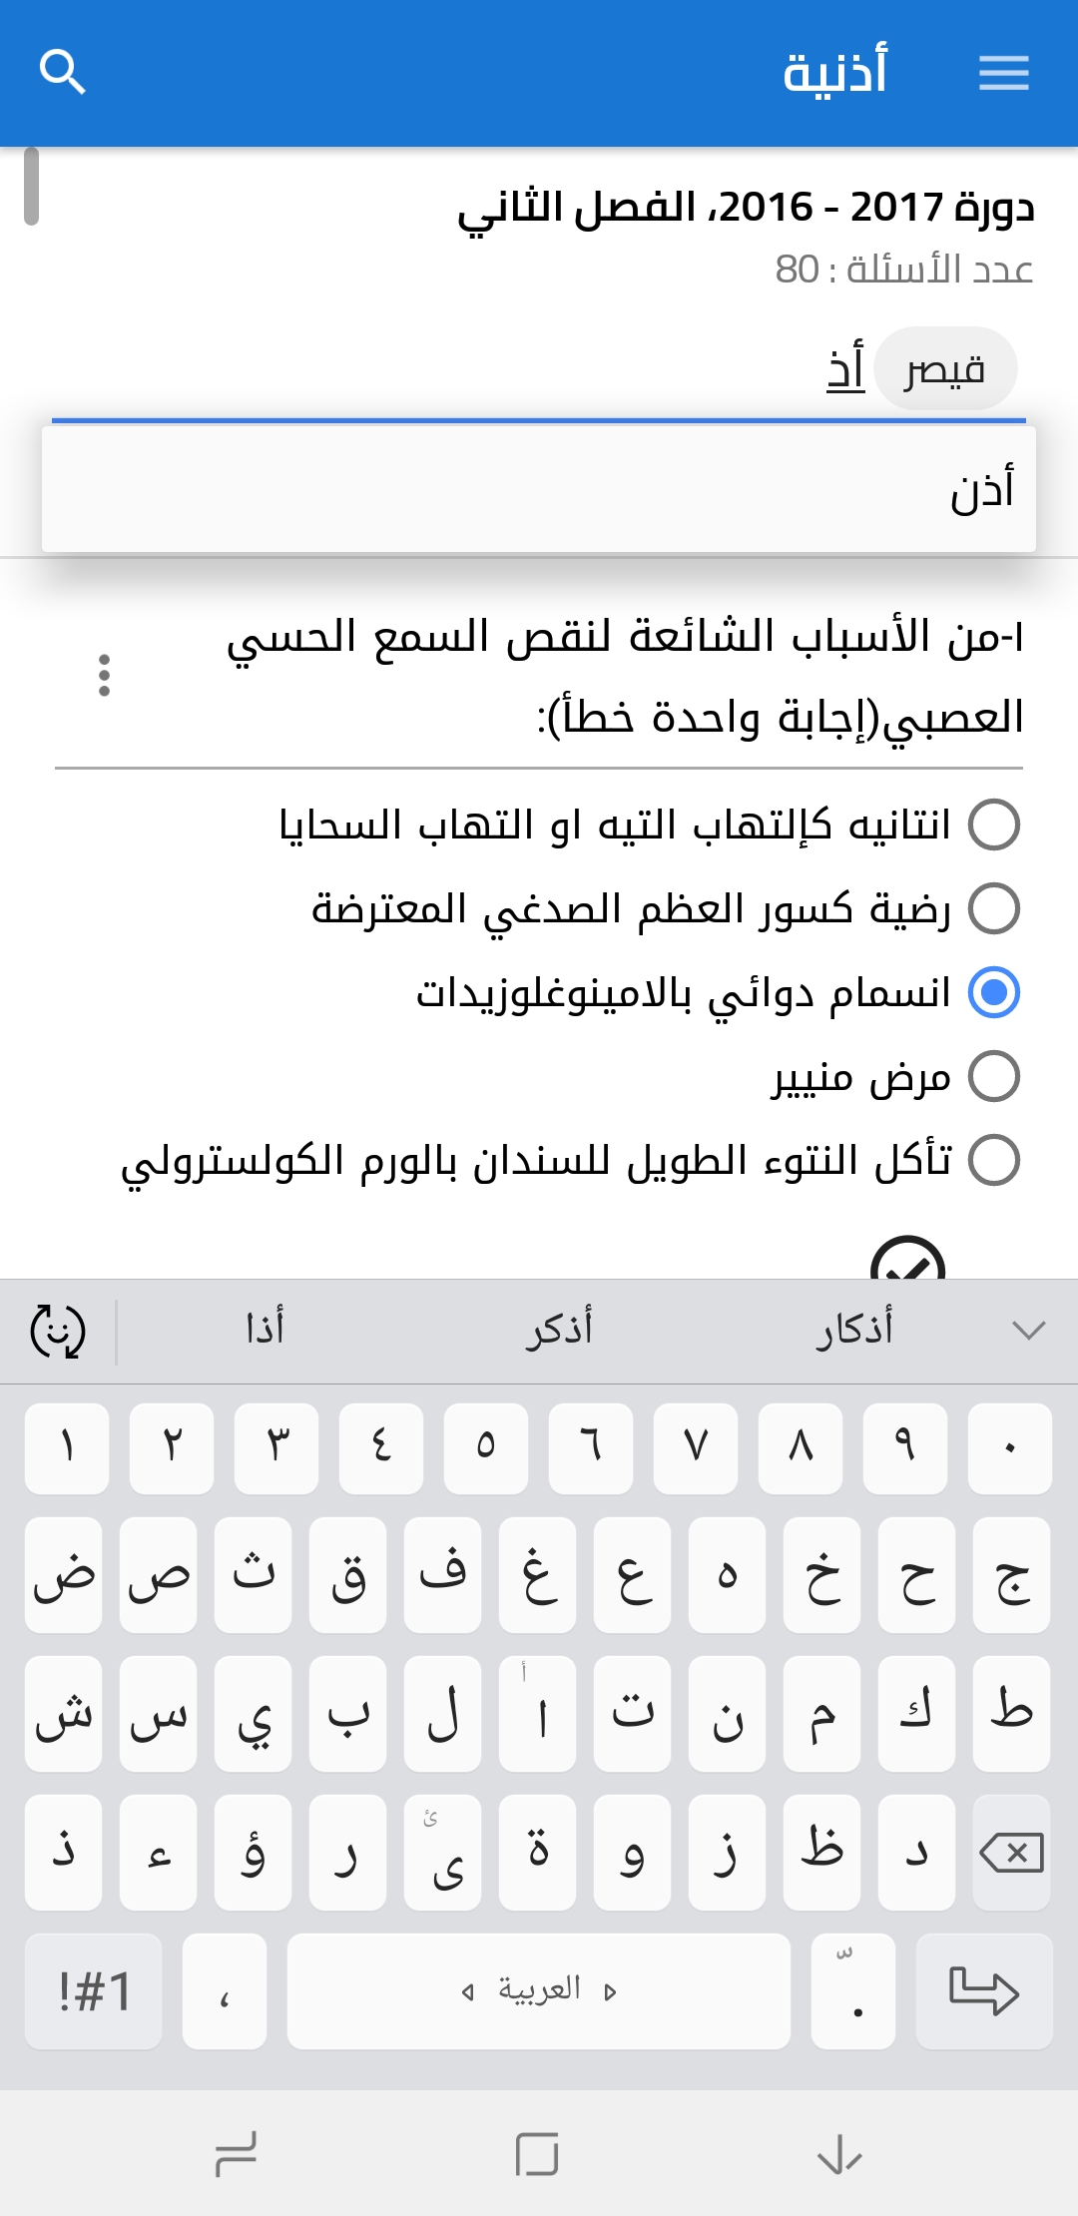Screen dimensions: 1078x2216
Task: Switch keyboard to symbols with "!#1" key
Action: (94, 1991)
